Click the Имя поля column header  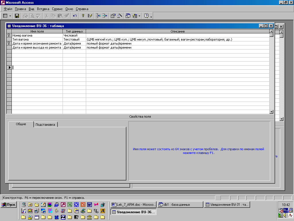37,31
